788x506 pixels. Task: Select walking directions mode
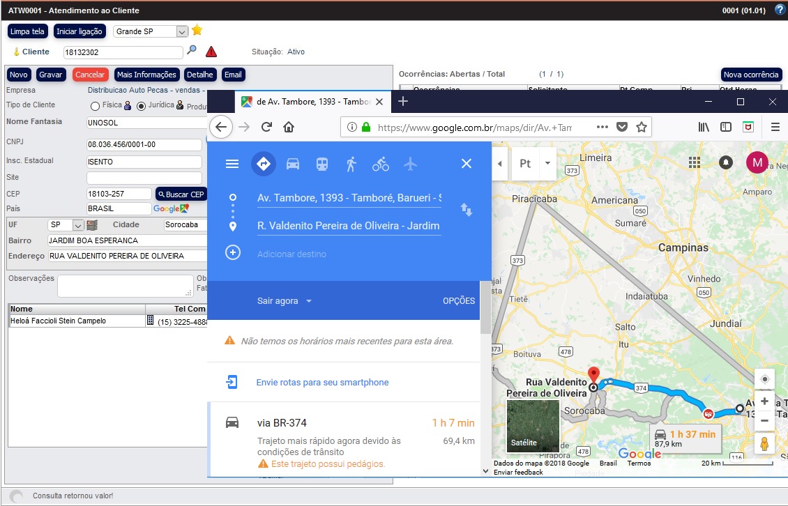pyautogui.click(x=351, y=164)
